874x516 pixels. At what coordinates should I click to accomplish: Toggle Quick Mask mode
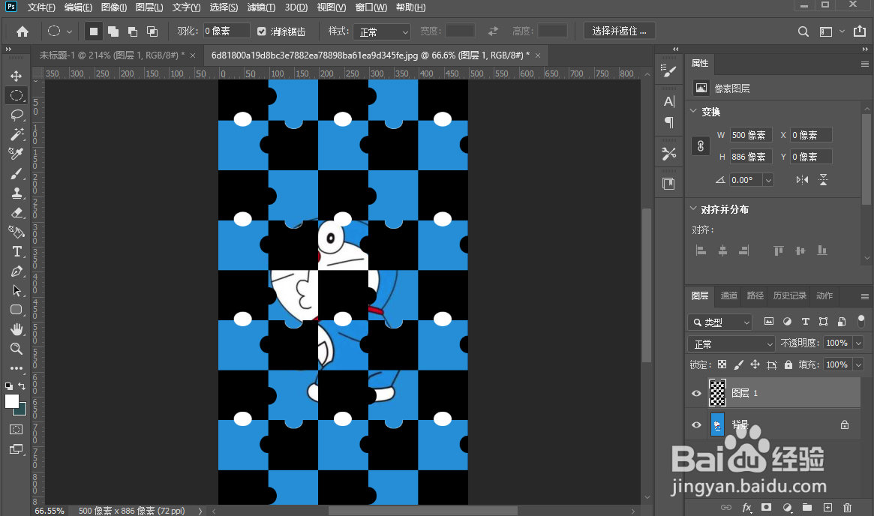(17, 429)
